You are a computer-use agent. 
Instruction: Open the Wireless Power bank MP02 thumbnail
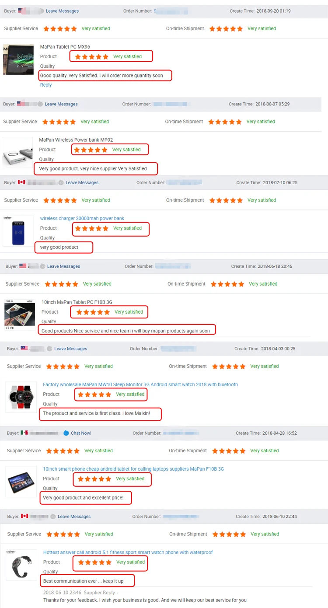17,153
